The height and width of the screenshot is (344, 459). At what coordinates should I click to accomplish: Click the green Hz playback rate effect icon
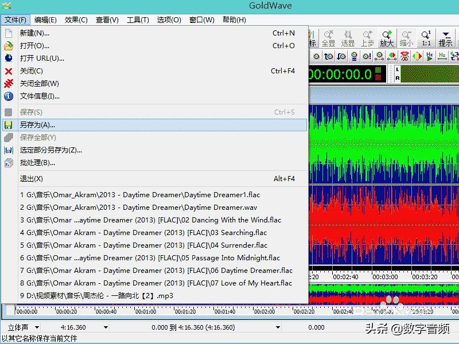click(430, 55)
